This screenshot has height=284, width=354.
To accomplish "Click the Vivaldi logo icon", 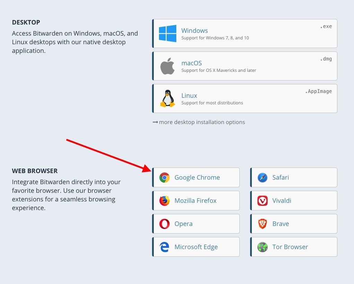I will (262, 201).
